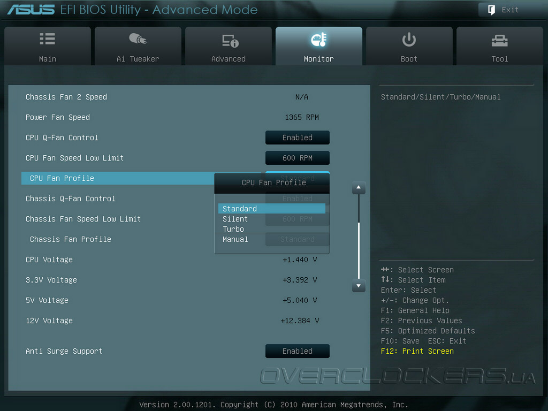548x411 pixels.
Task: Click the F12: Print Screen hint
Action: (x=417, y=351)
